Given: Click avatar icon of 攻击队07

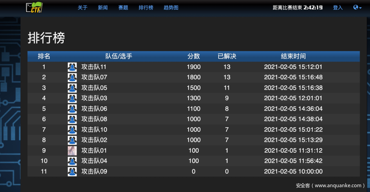Looking at the screenshot, I should (x=72, y=78).
